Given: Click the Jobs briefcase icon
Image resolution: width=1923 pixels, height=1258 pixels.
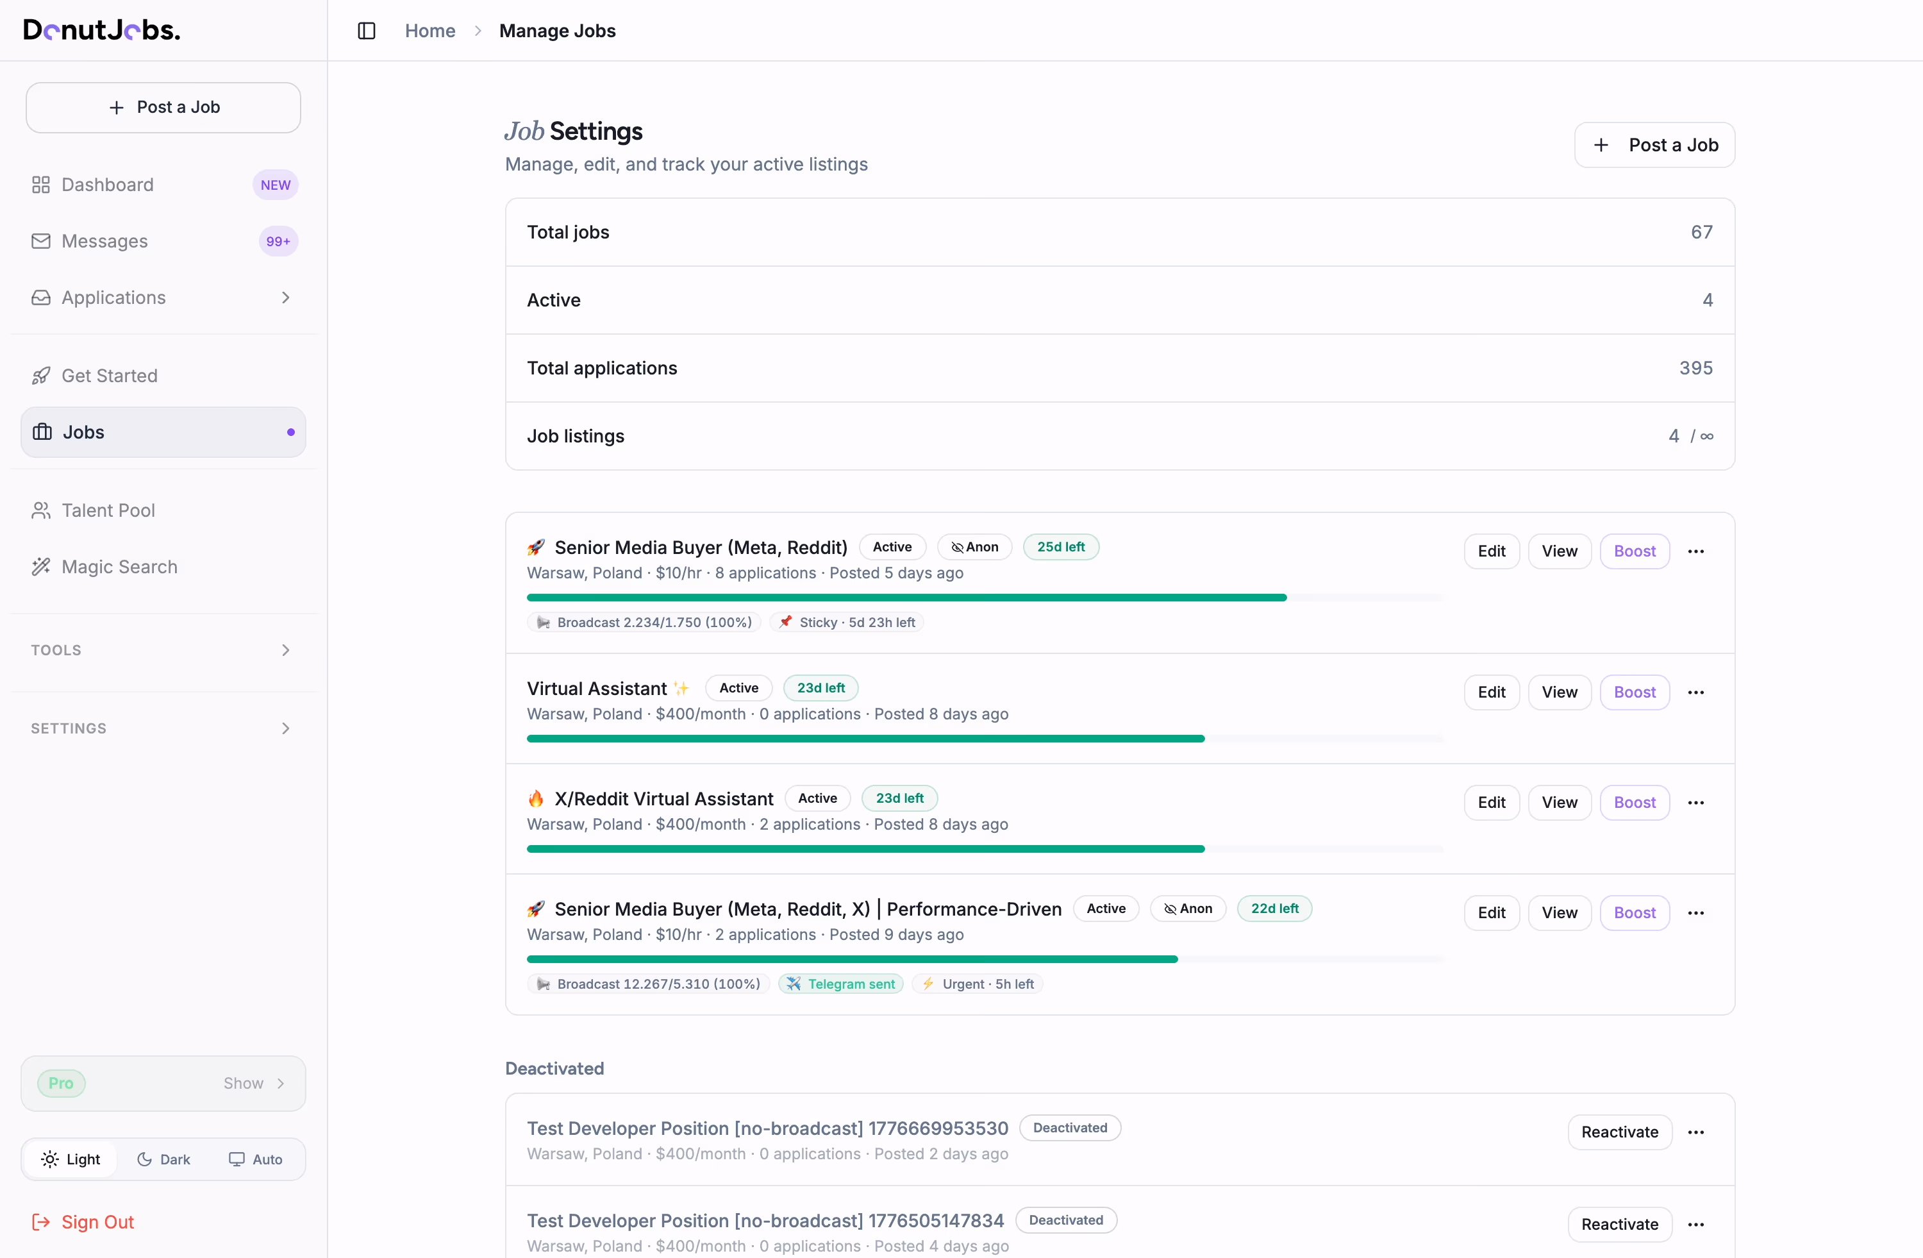Looking at the screenshot, I should tap(42, 432).
